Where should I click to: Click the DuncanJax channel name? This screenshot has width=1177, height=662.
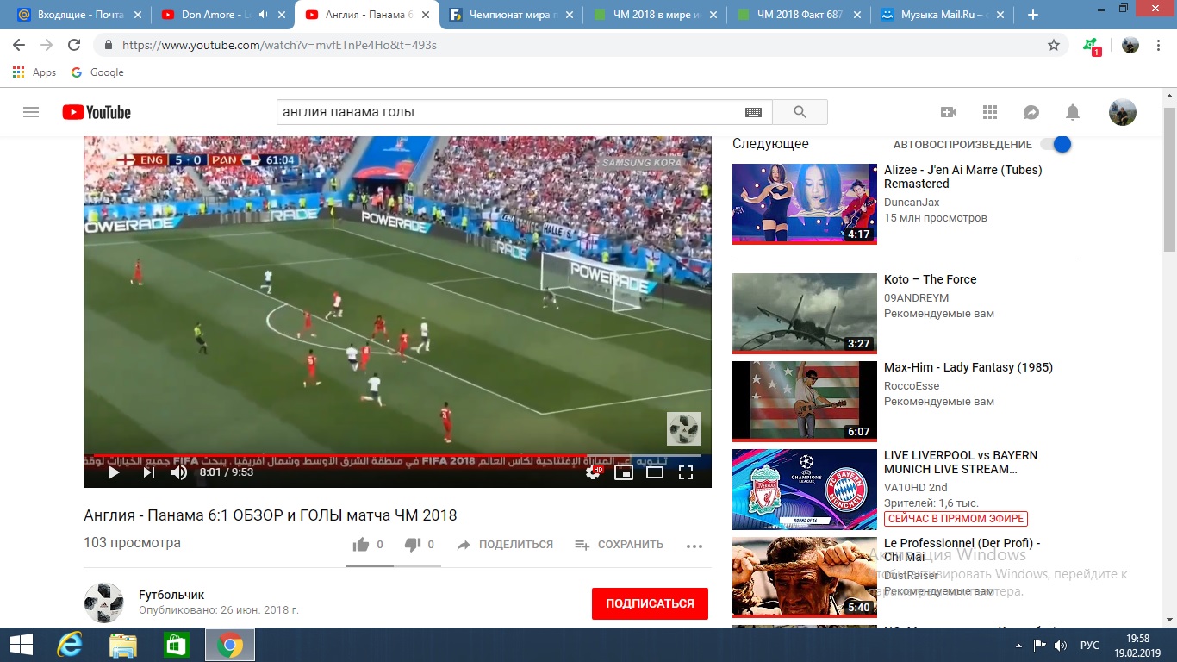(x=912, y=203)
